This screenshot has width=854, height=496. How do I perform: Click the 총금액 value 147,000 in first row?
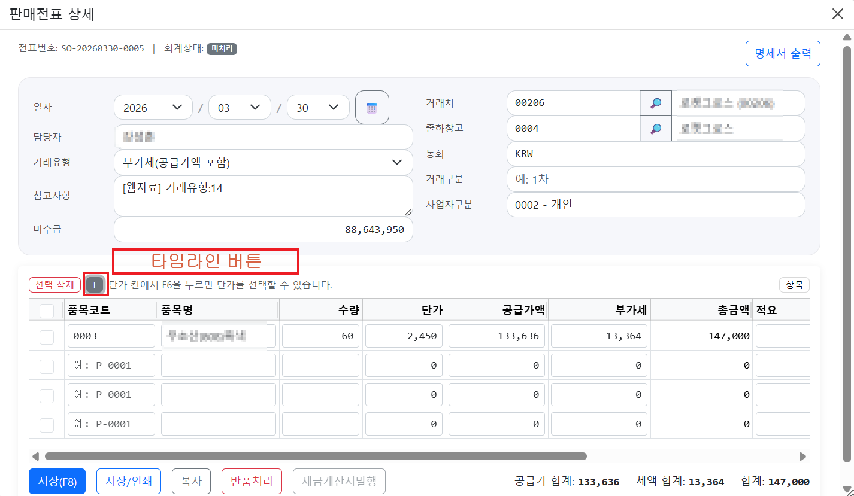(x=728, y=336)
